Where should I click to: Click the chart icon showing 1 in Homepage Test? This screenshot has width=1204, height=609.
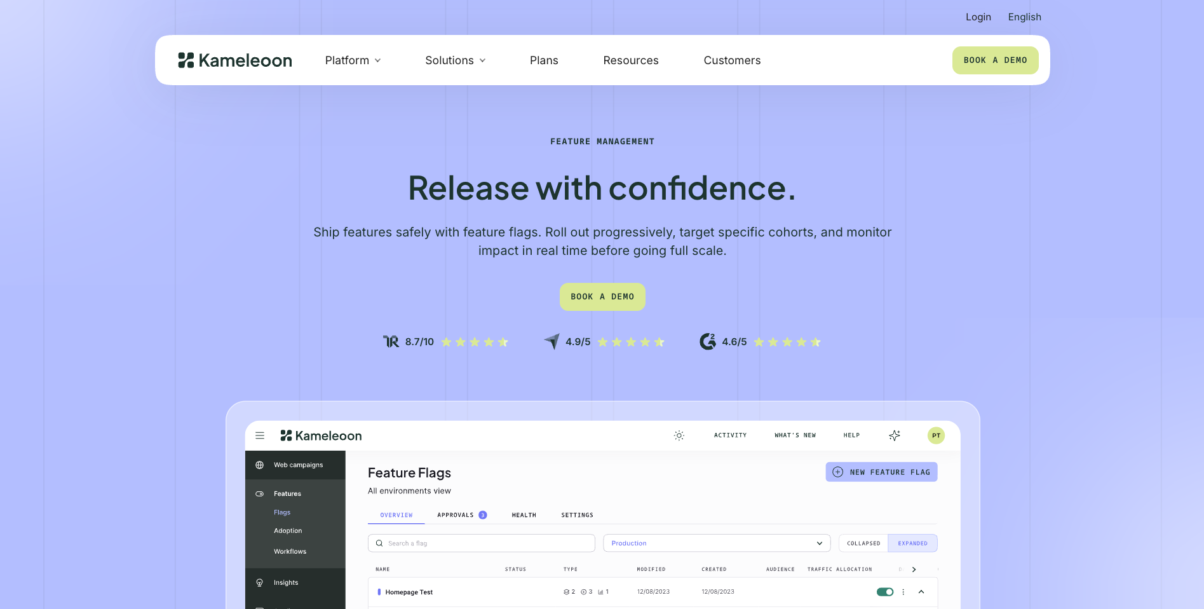(600, 592)
